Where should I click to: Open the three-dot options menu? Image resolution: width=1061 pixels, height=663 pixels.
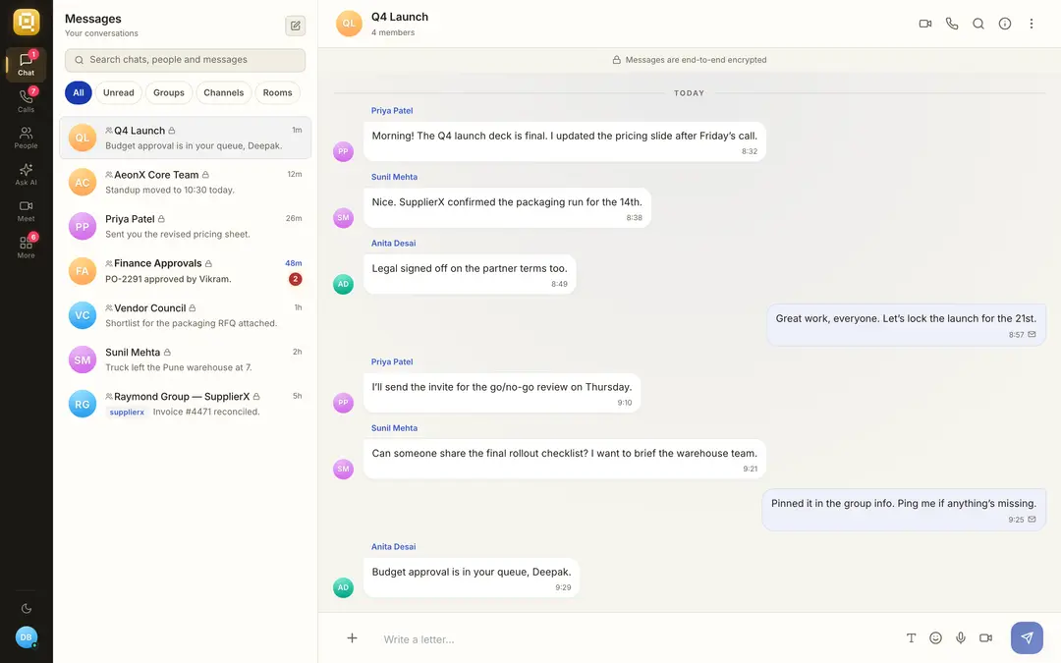pos(1032,24)
